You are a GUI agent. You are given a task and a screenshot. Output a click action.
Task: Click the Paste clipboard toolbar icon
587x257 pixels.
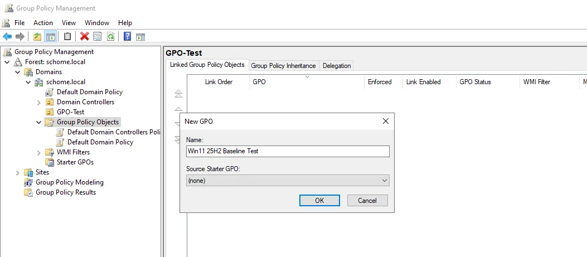coord(67,36)
